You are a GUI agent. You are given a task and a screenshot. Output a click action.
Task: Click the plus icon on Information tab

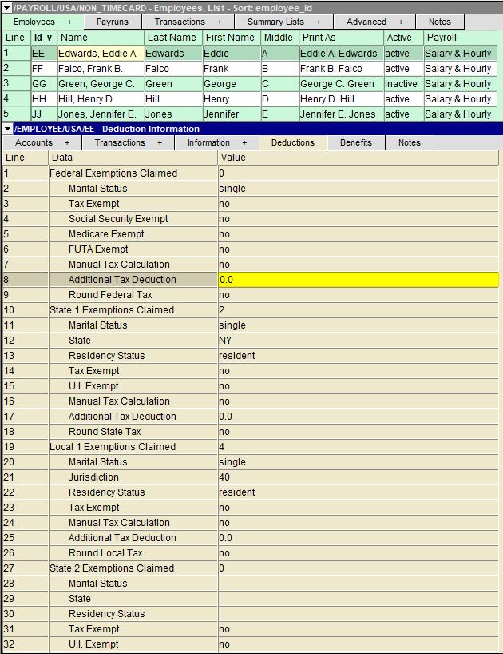pyautogui.click(x=244, y=143)
